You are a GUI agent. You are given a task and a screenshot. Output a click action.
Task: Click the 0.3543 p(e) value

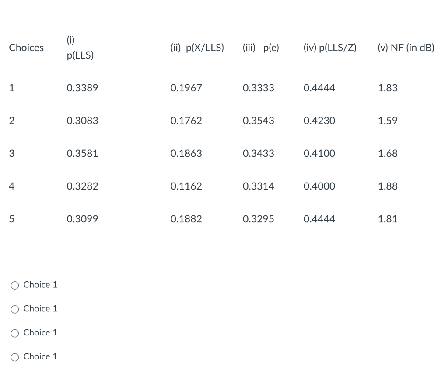tap(258, 121)
